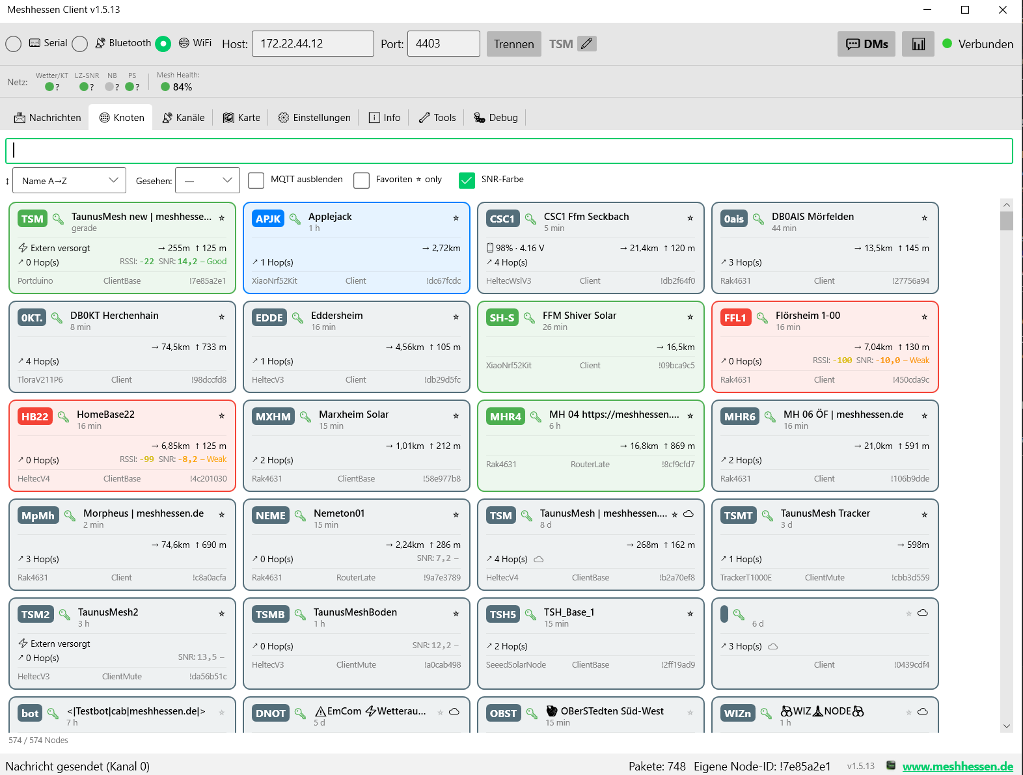Click key icon on Marxheim Solar card
Image resolution: width=1023 pixels, height=775 pixels.
(305, 416)
